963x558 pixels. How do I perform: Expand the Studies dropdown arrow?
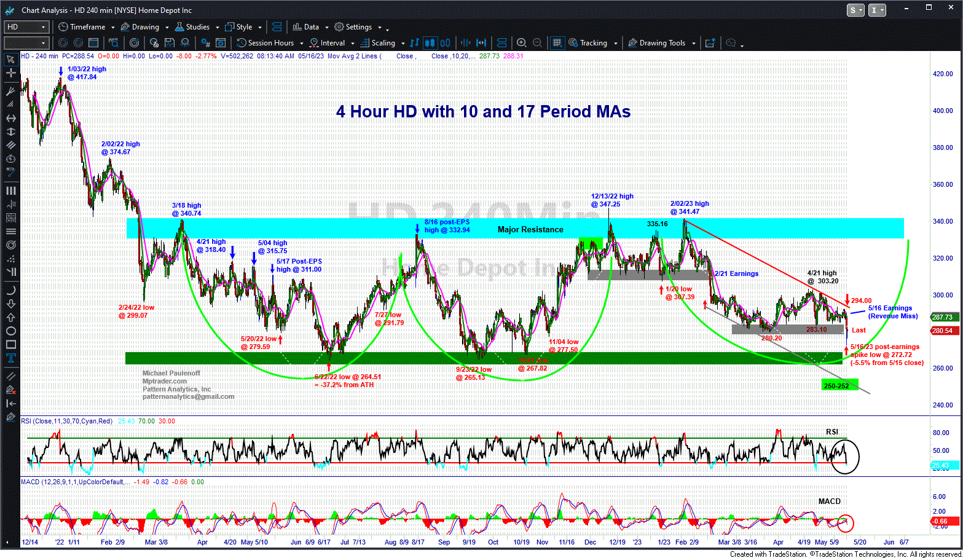(x=217, y=28)
